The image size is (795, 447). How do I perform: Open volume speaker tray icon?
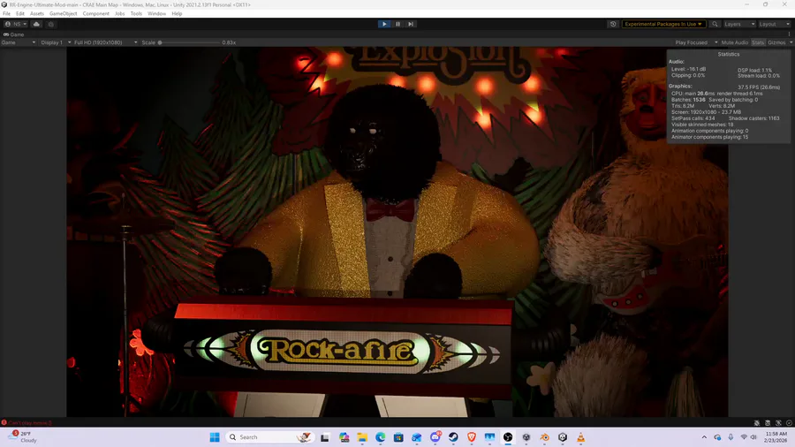[x=753, y=437]
